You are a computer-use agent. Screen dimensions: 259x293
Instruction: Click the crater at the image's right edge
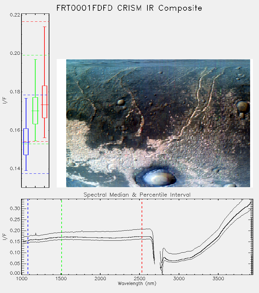coord(243,107)
